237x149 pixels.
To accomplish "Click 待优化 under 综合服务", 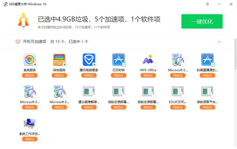I will click(x=59, y=75).
